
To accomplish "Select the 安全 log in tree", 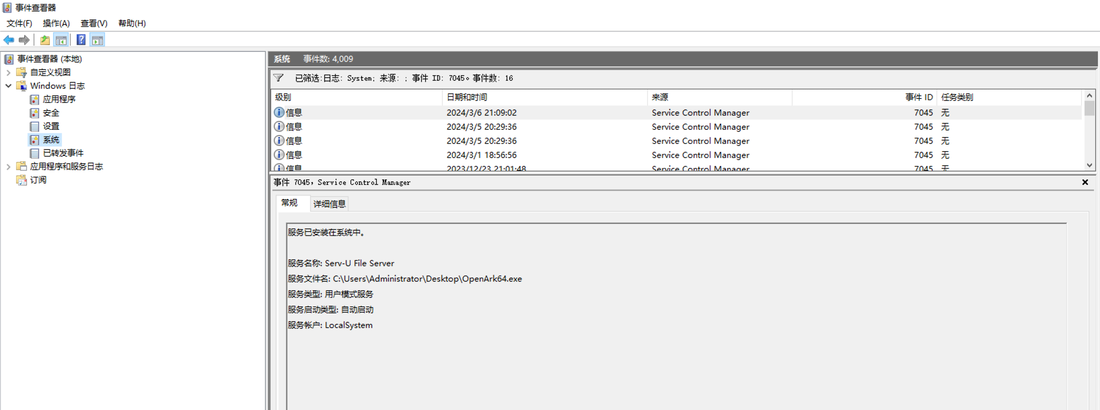I will point(51,113).
